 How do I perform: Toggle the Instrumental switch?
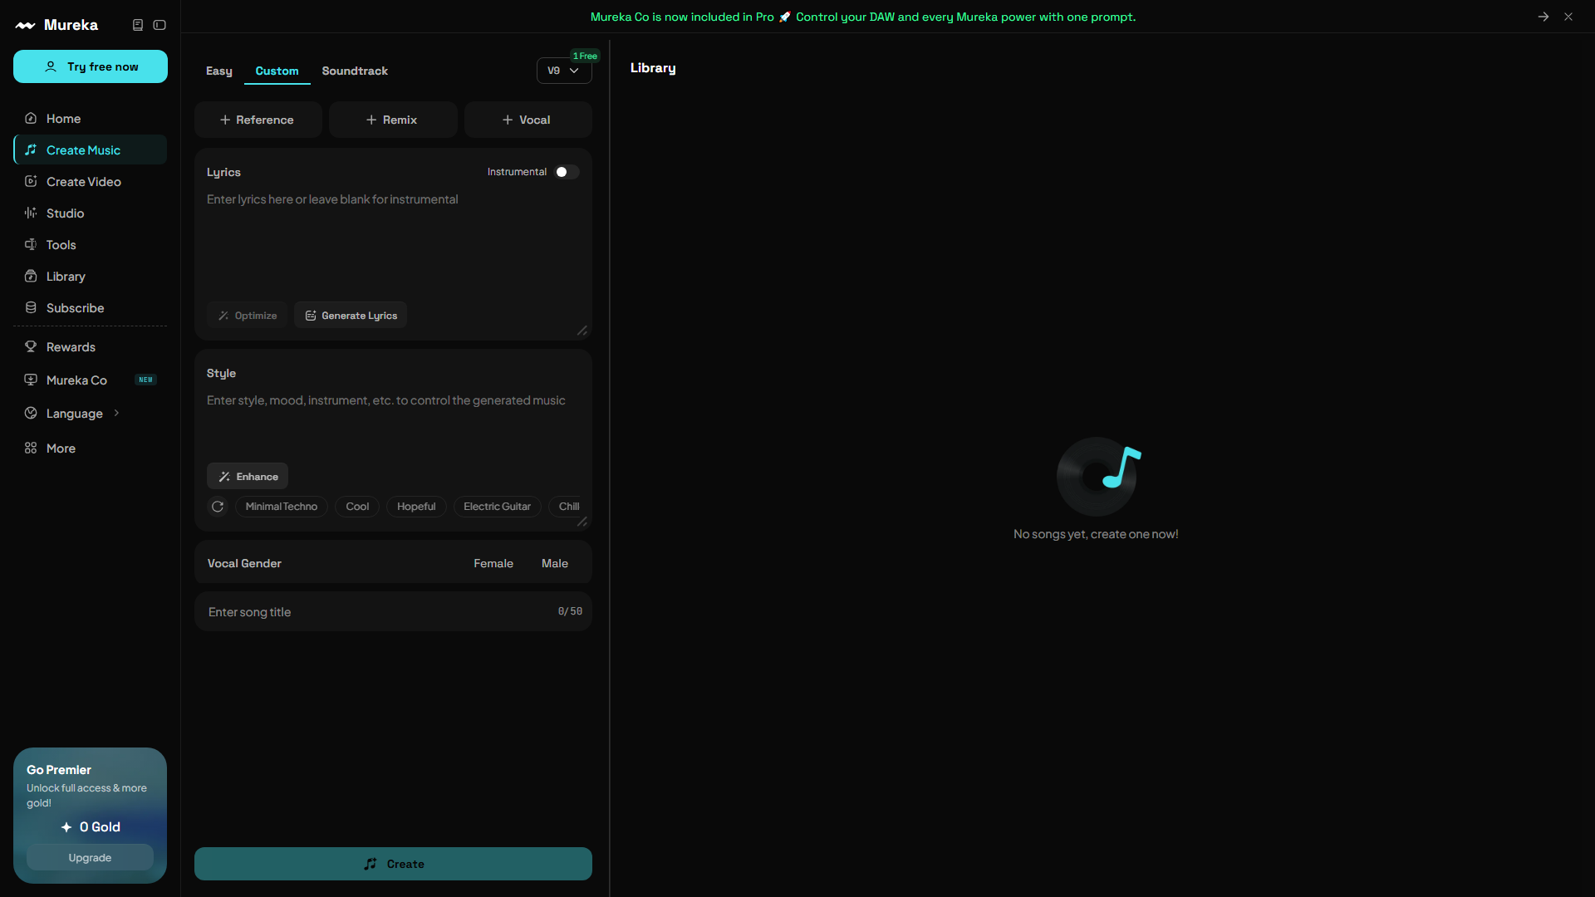tap(567, 172)
